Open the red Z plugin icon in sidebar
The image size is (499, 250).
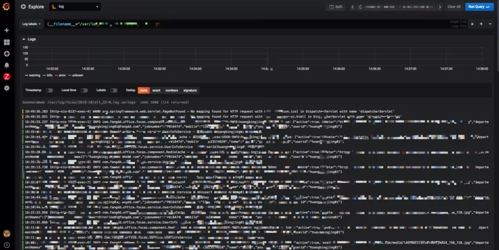click(x=6, y=77)
